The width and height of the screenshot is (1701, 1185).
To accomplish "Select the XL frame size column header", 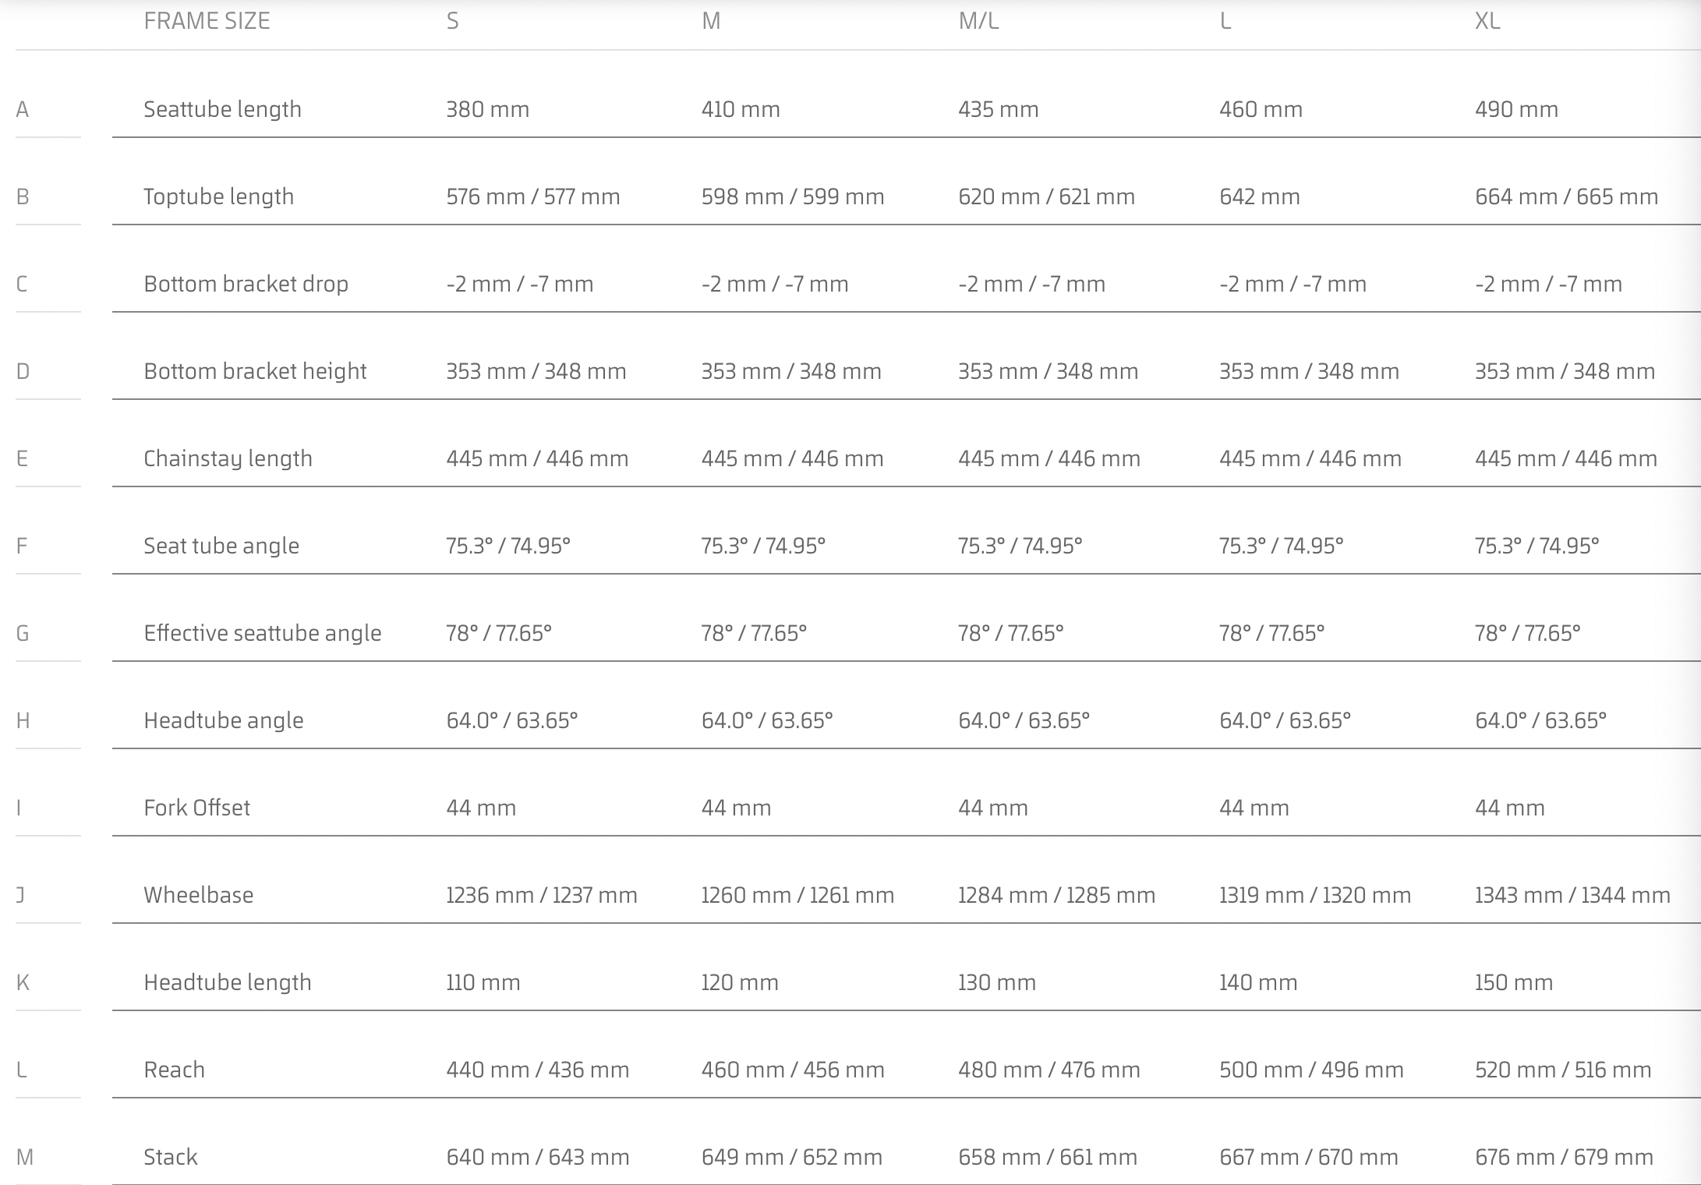I will [1487, 21].
